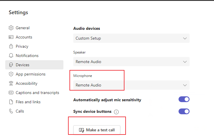Open the Microphone device dropdown

pos(131,85)
